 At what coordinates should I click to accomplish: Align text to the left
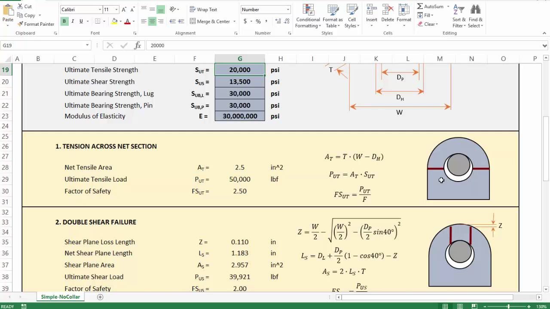tap(144, 21)
